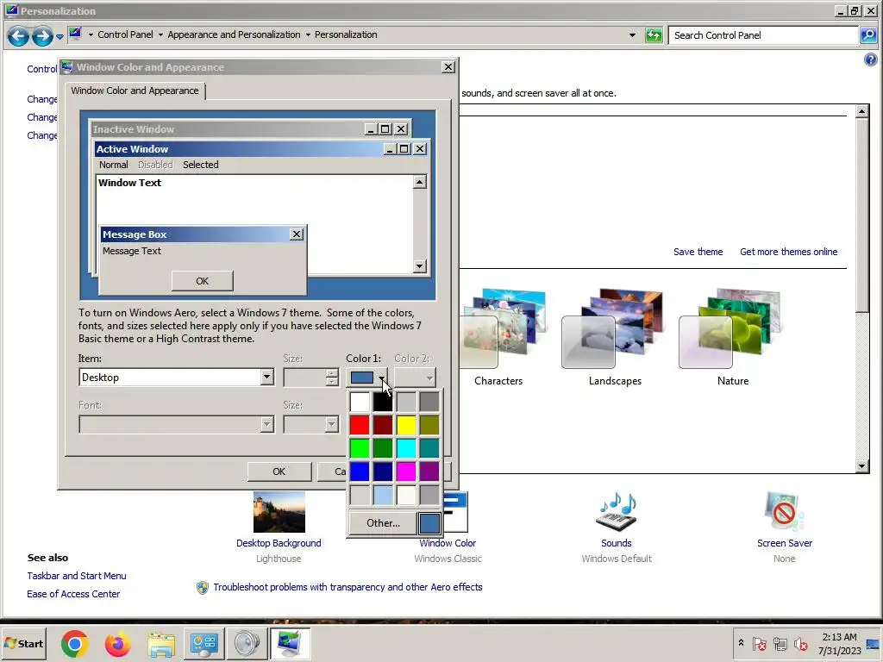
Task: Pick the bright red color swatch
Action: [x=360, y=425]
